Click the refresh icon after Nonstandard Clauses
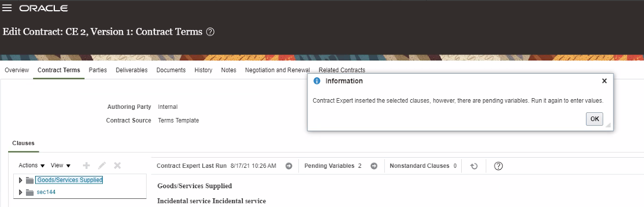Viewport: 644px width, 207px height. point(474,166)
